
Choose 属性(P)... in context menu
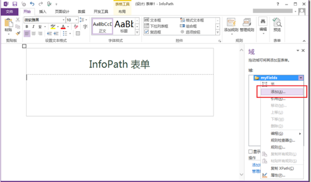[282, 175]
